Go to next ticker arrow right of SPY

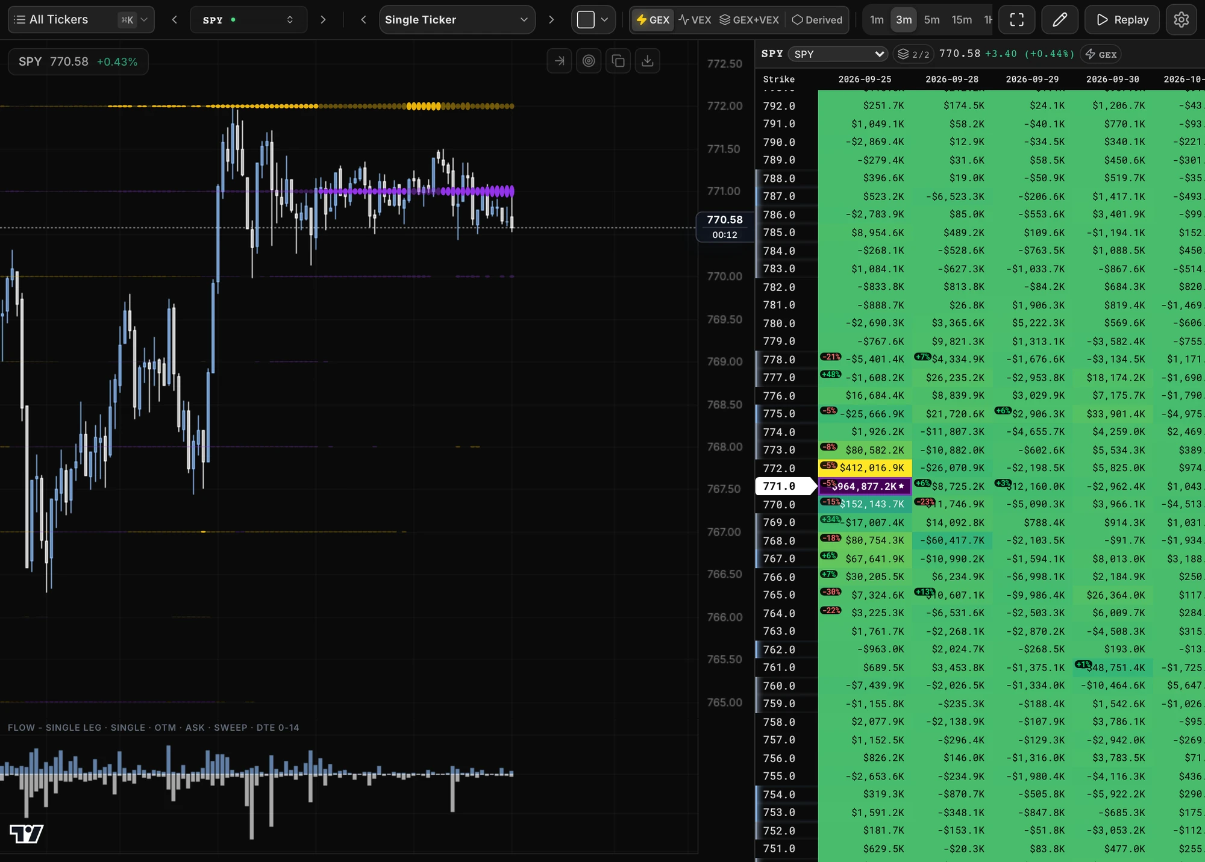(x=323, y=20)
